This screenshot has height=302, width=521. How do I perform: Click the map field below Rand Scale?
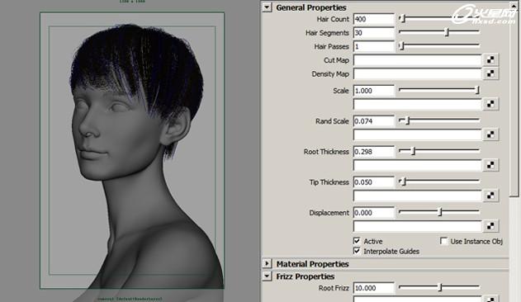pos(417,134)
